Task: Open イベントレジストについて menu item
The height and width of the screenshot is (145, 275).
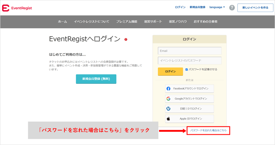Action: coord(92,21)
